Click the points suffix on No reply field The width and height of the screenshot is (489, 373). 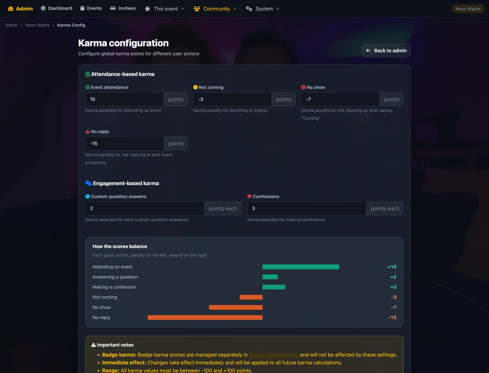click(x=176, y=143)
